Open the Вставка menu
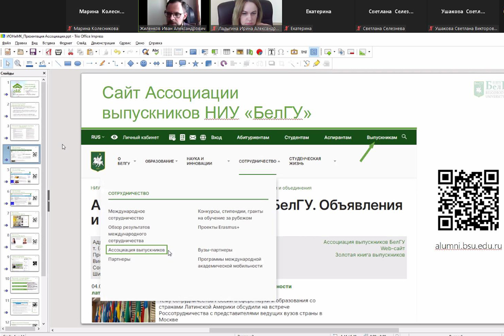 point(49,43)
